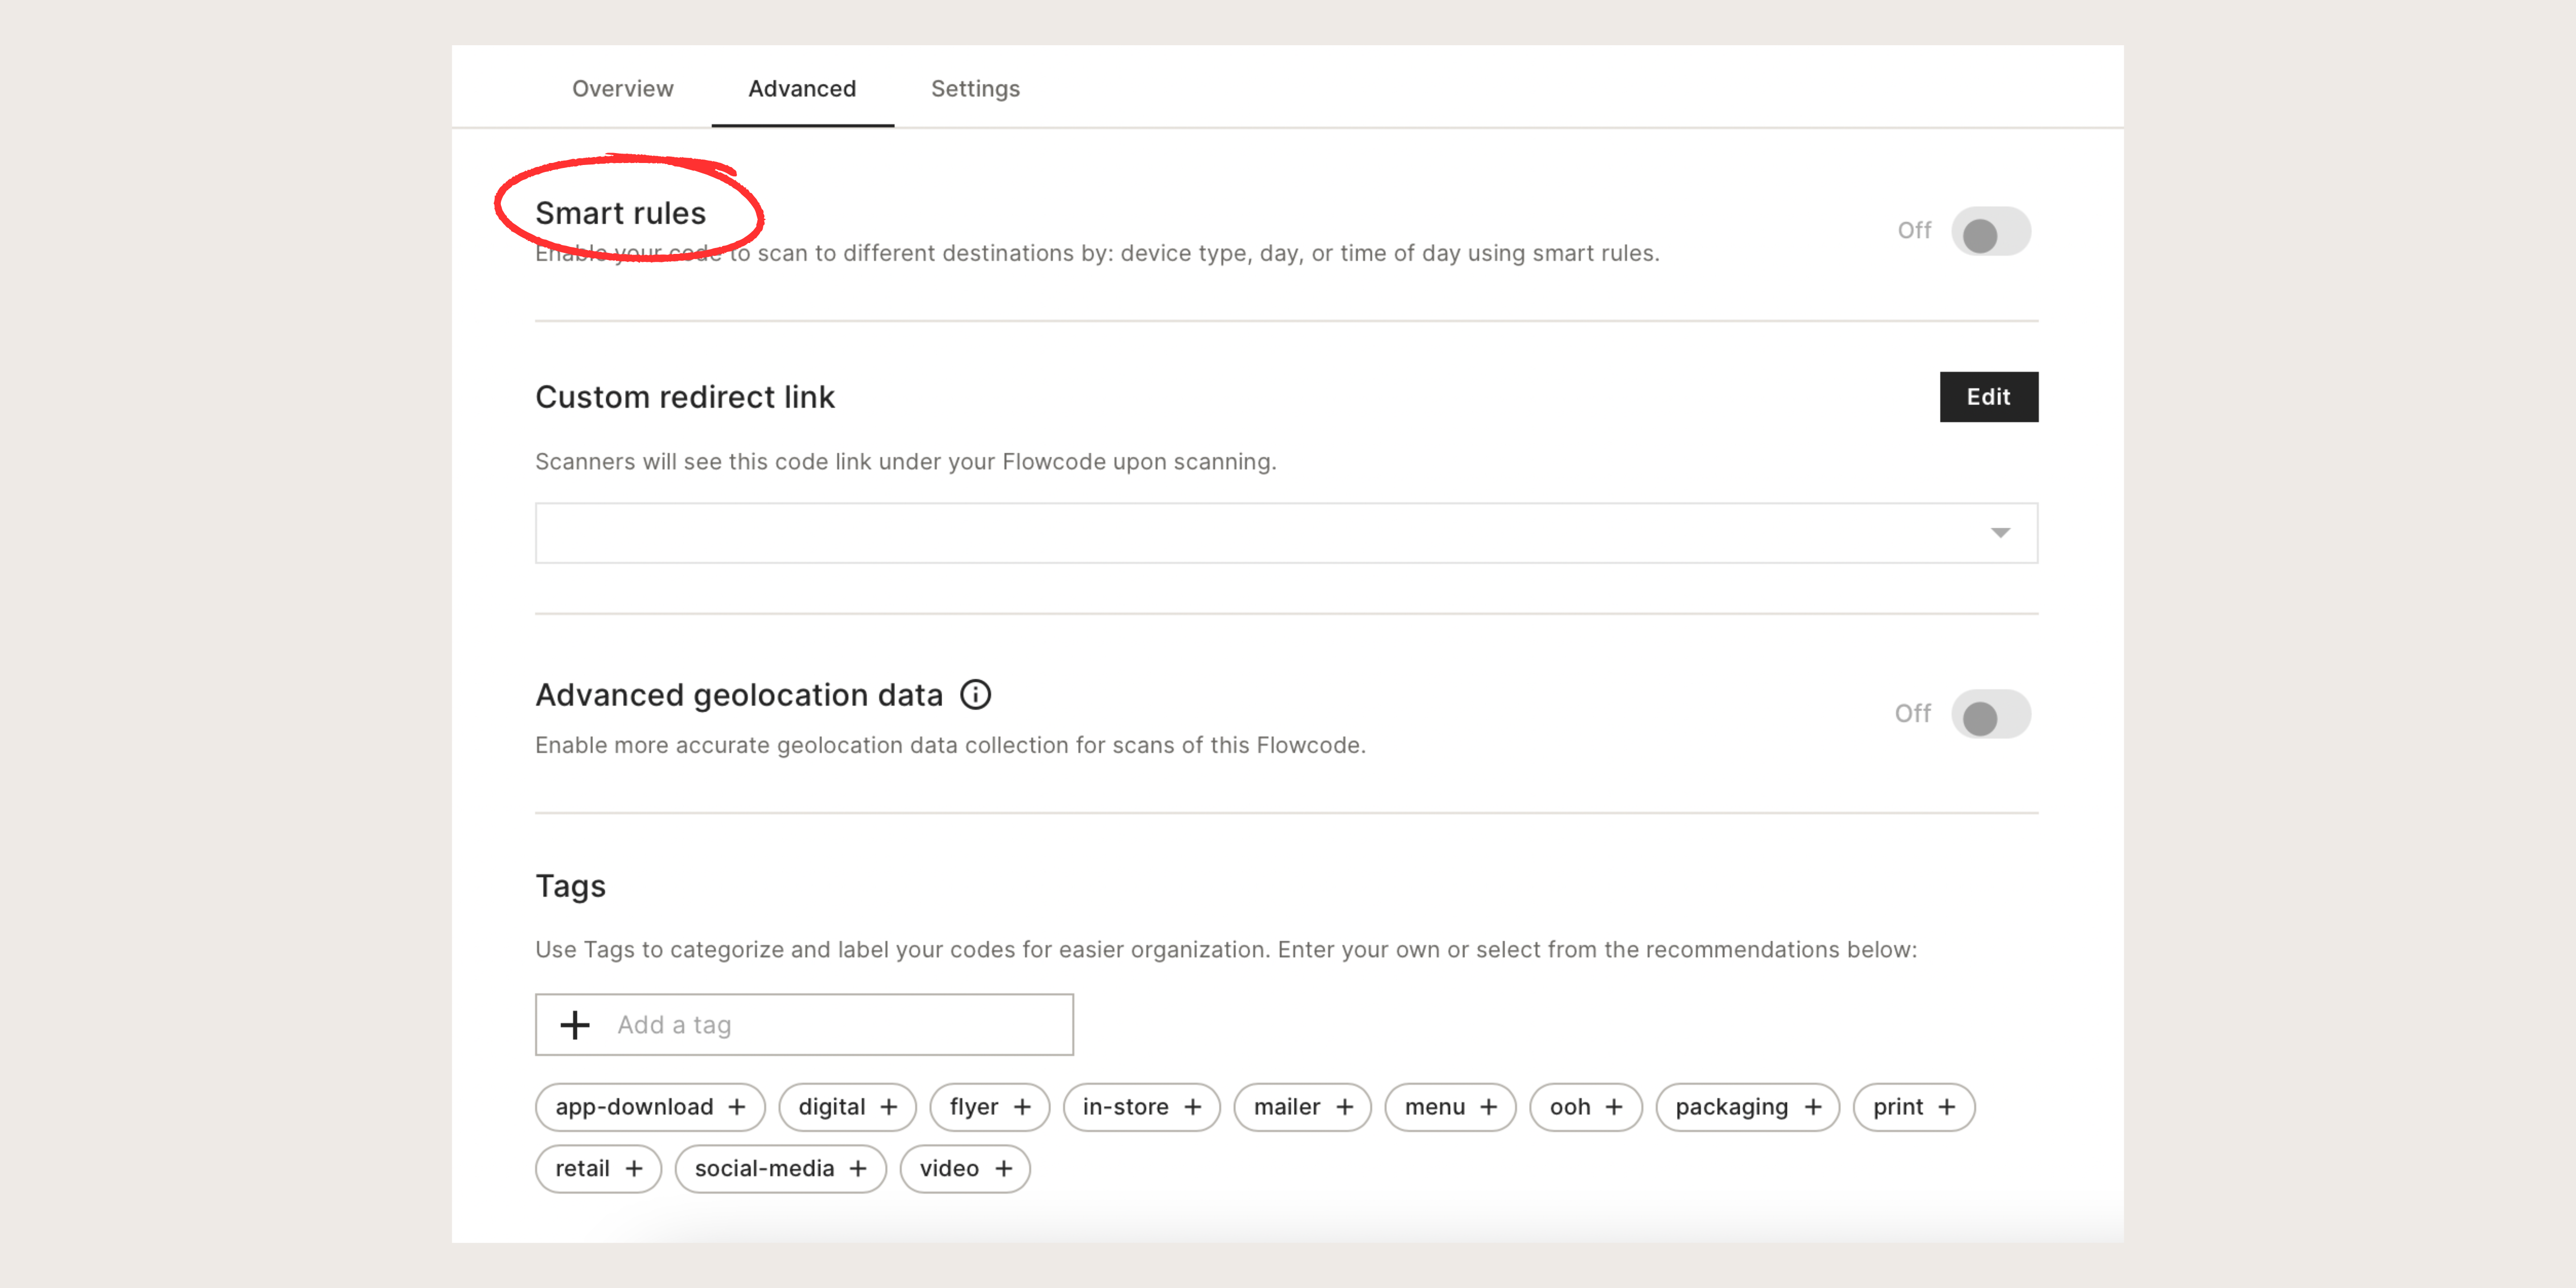Add the app-download tag
2576x1288 pixels.
pyautogui.click(x=649, y=1107)
